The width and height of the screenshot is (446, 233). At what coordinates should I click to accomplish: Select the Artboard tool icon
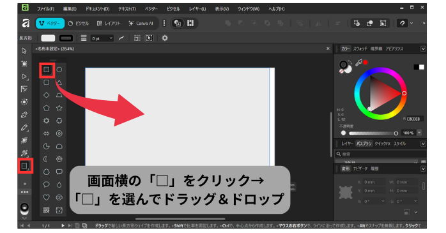(x=24, y=64)
